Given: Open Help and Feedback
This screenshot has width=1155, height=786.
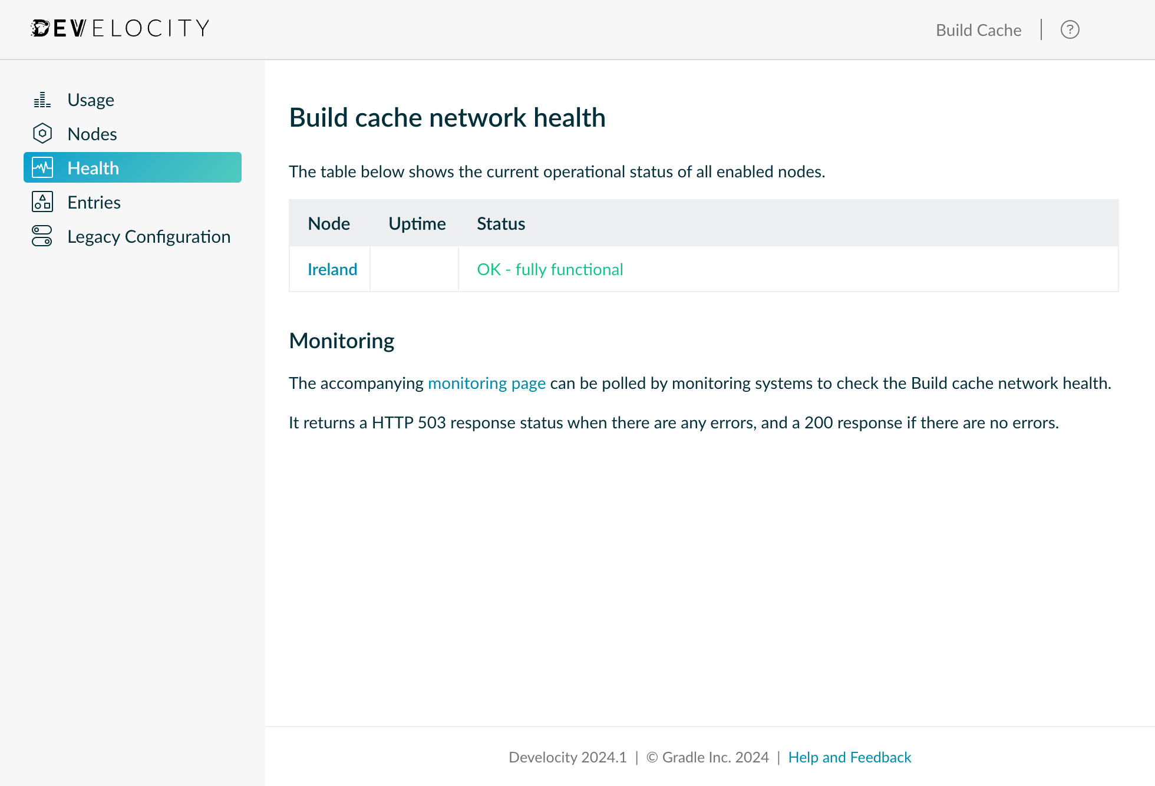Looking at the screenshot, I should (x=849, y=757).
